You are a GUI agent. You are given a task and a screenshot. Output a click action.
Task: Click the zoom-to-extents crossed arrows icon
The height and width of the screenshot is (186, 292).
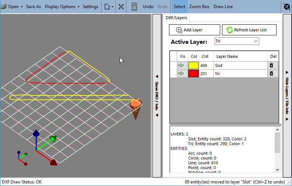[121, 7]
